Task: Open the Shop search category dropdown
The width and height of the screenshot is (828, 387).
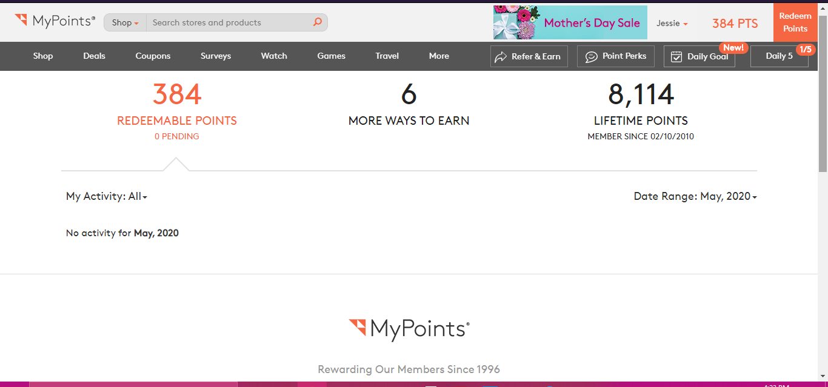Action: click(125, 22)
